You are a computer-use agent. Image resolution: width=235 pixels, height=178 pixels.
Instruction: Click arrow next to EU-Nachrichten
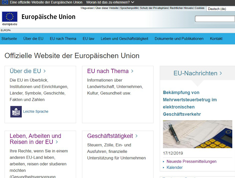(221, 73)
